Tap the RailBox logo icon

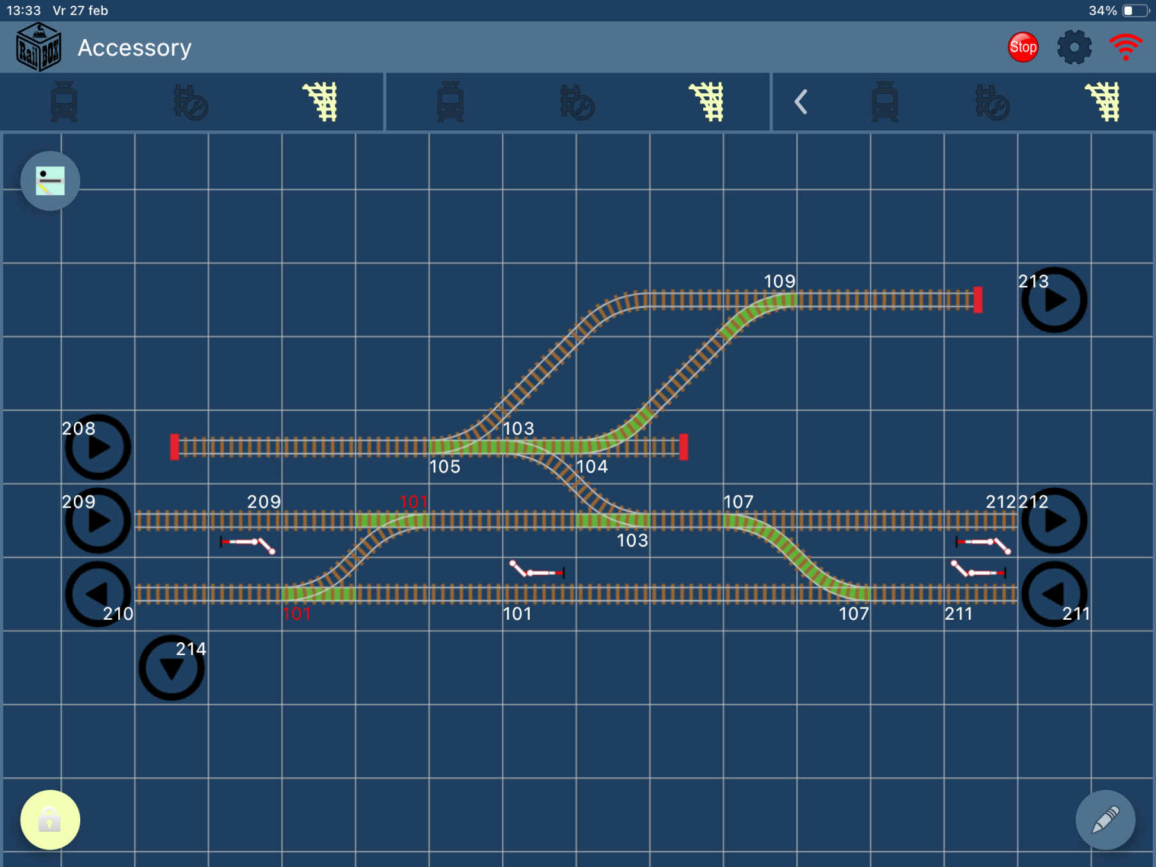39,48
